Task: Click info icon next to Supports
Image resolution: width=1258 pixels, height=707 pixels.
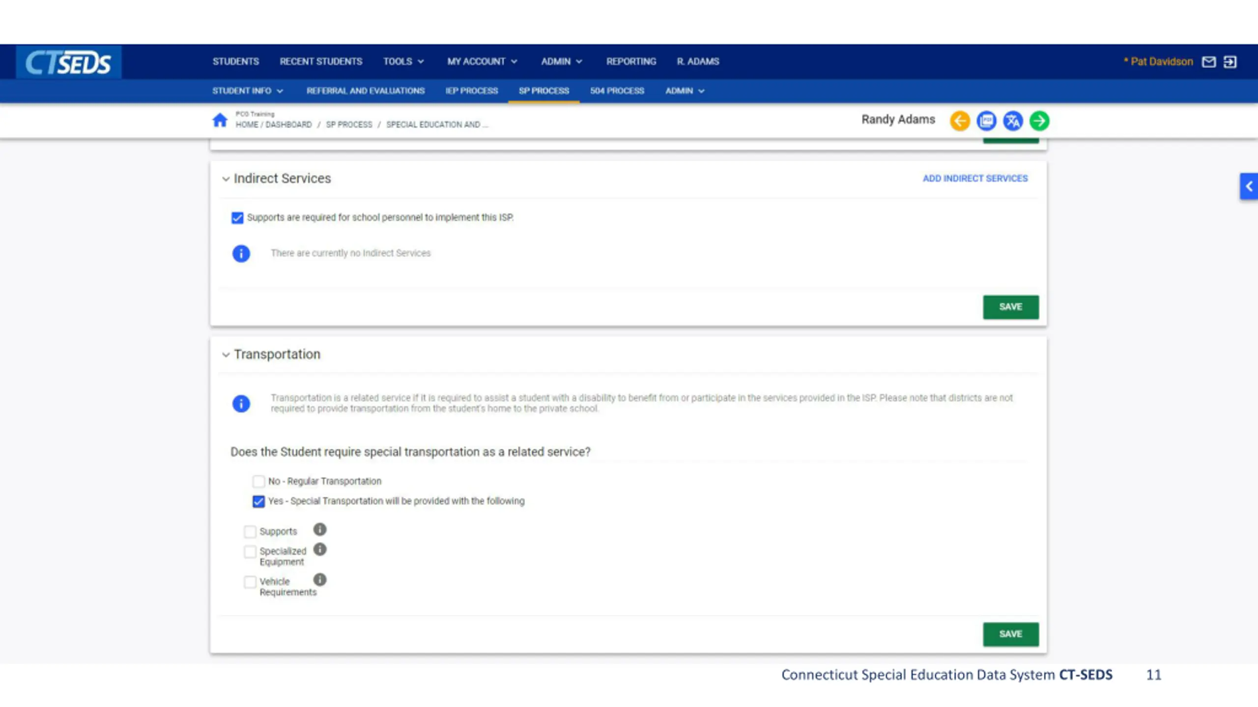Action: pyautogui.click(x=320, y=529)
